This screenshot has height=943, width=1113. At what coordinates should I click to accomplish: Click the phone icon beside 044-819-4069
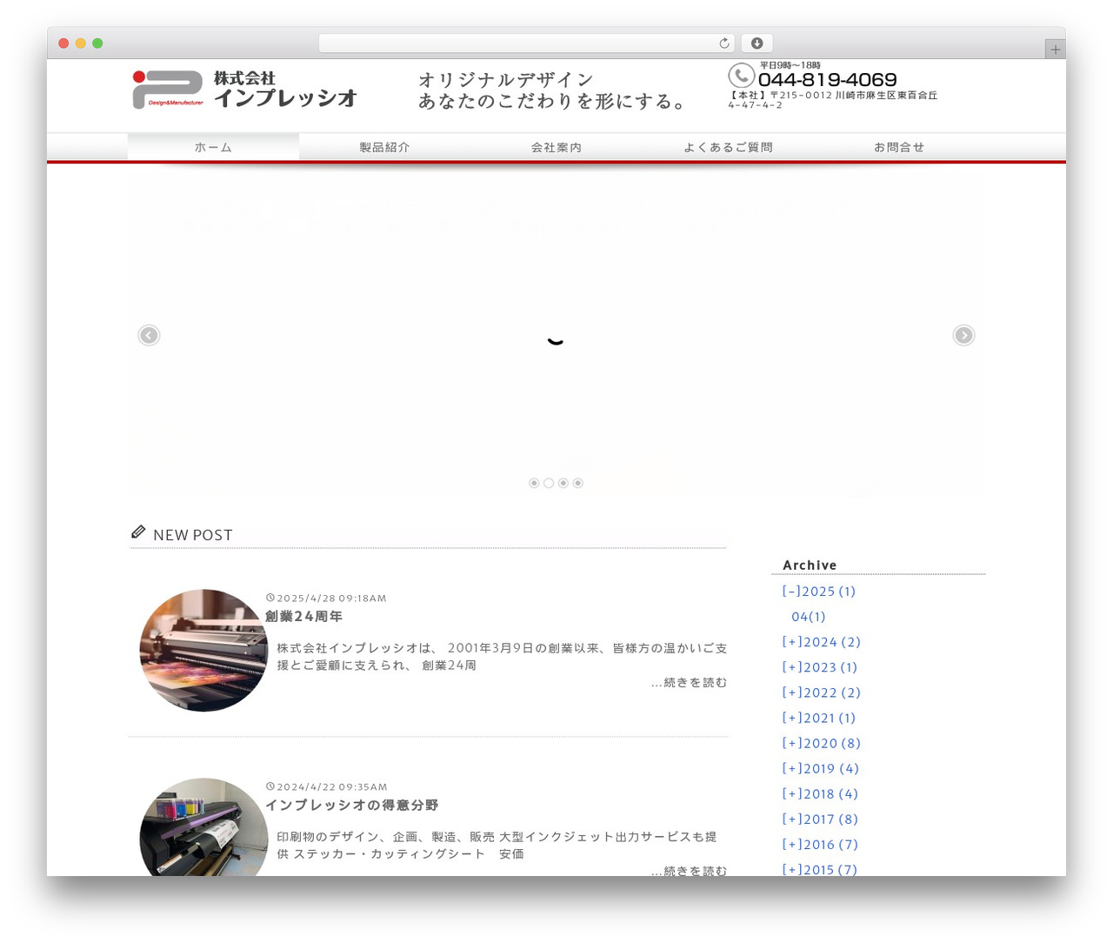[x=741, y=76]
